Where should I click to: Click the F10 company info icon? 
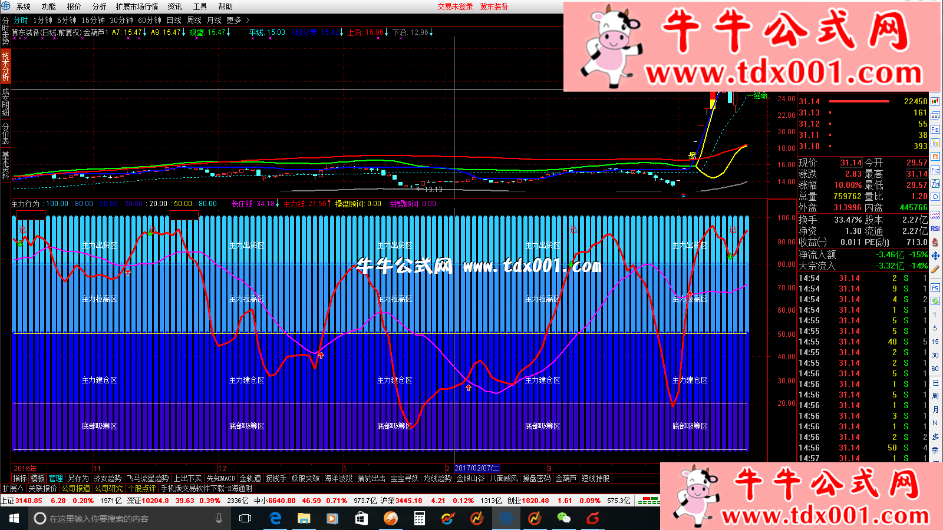pyautogui.click(x=935, y=130)
